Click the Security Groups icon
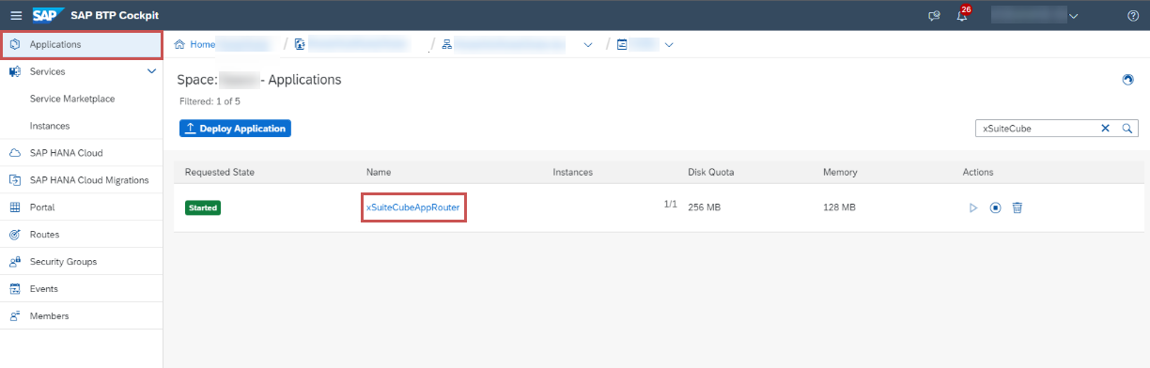The height and width of the screenshot is (368, 1150). [x=15, y=262]
